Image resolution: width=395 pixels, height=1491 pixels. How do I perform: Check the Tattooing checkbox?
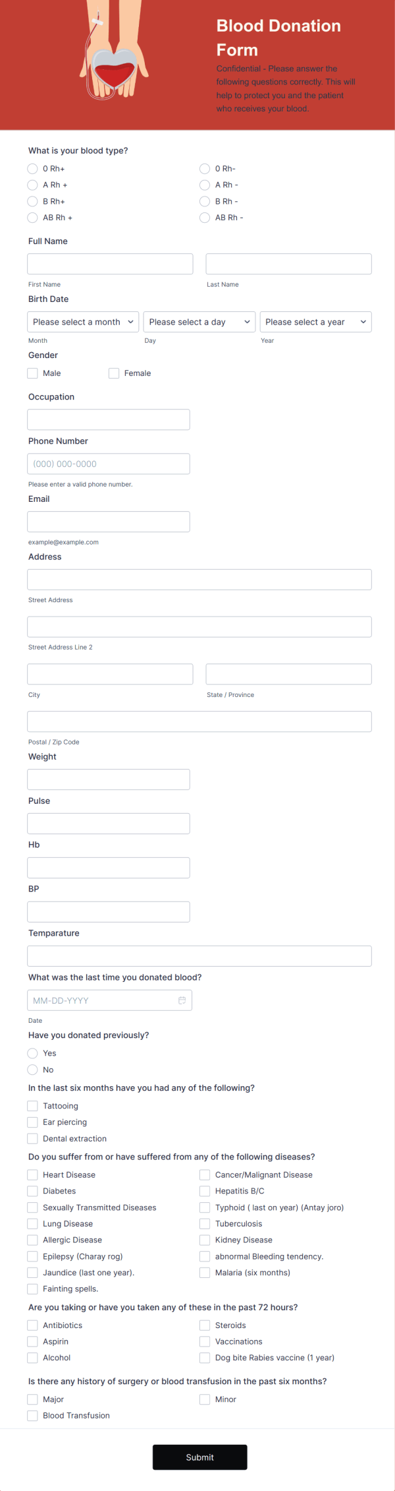click(32, 1105)
